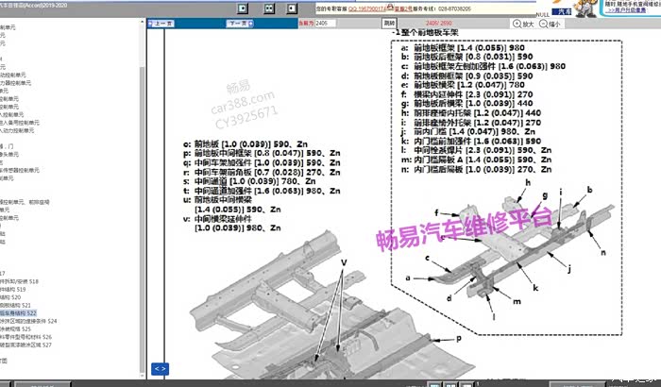The image size is (661, 387).
Task: Open the 客服2号 customer service link
Action: pyautogui.click(x=403, y=8)
